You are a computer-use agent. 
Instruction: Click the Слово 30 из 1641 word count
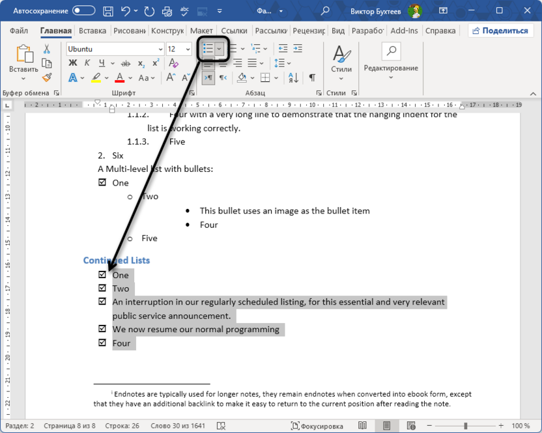tap(178, 426)
